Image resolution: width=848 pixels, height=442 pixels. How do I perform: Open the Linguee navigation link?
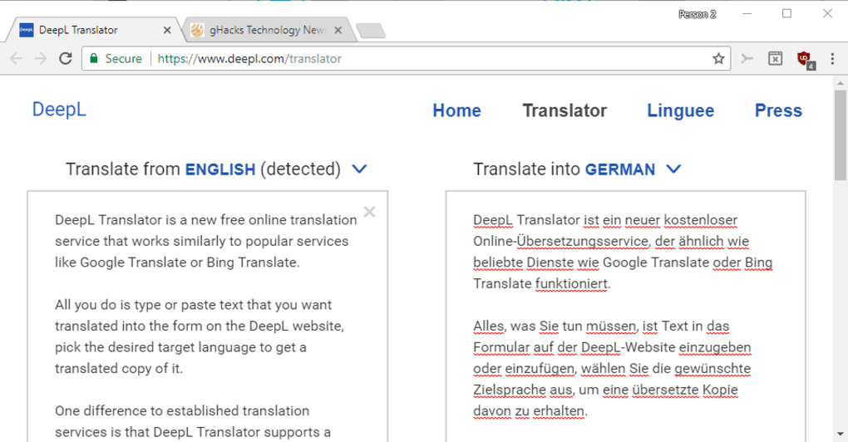pyautogui.click(x=680, y=110)
